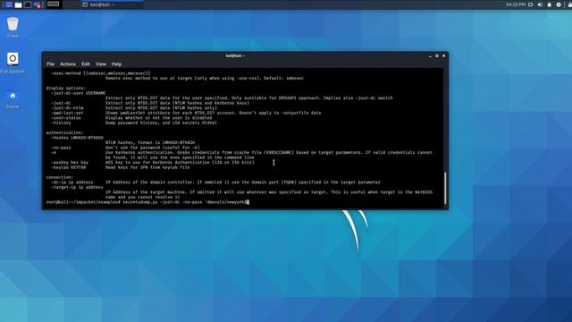572x322 pixels.
Task: Click the '-just-dc-ntlm' option text
Action: (67, 107)
